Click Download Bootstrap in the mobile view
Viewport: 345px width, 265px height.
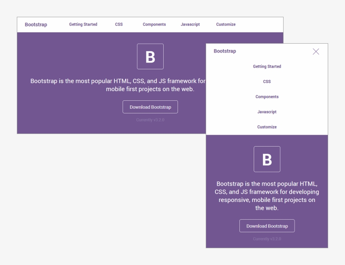(x=267, y=226)
